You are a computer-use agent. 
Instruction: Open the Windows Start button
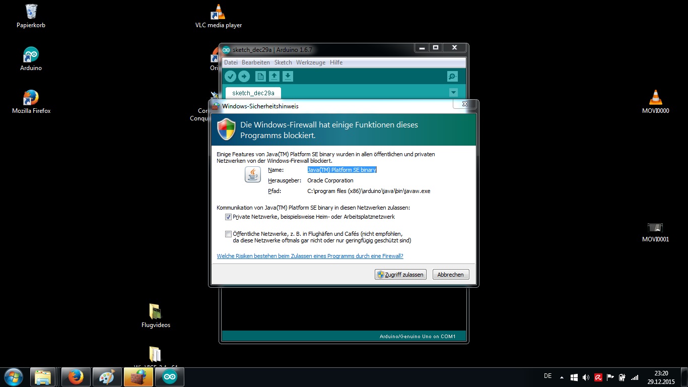[13, 377]
